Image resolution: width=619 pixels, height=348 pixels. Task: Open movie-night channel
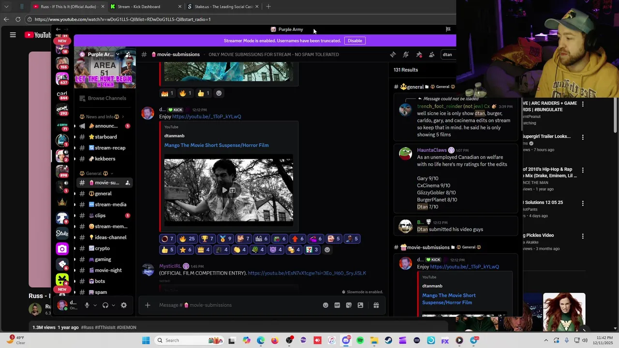[x=105, y=270]
